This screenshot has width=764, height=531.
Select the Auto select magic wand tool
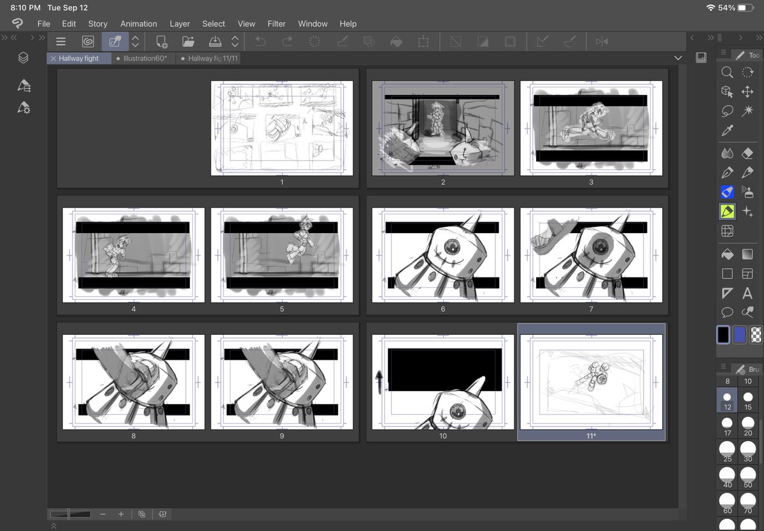747,111
